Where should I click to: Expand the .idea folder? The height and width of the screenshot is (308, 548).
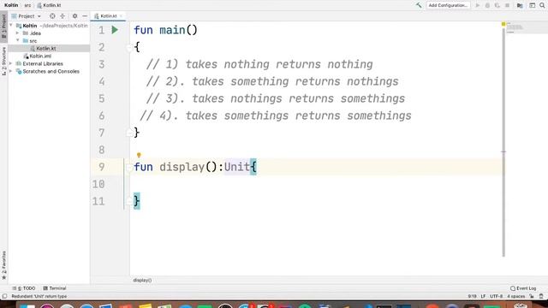(17, 33)
